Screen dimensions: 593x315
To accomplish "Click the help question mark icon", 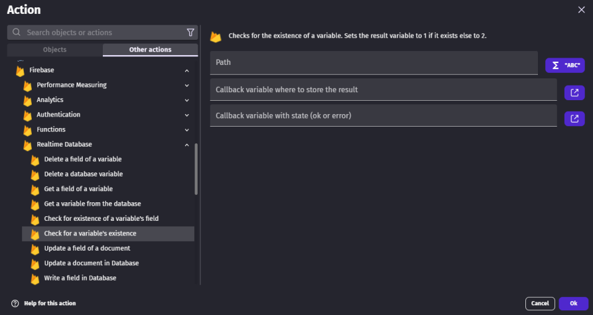I will tap(15, 303).
